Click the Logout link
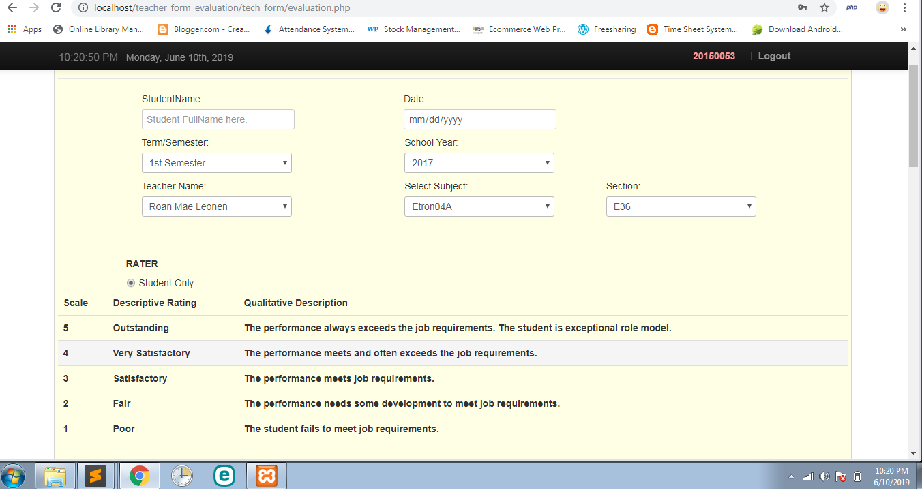 click(x=773, y=56)
